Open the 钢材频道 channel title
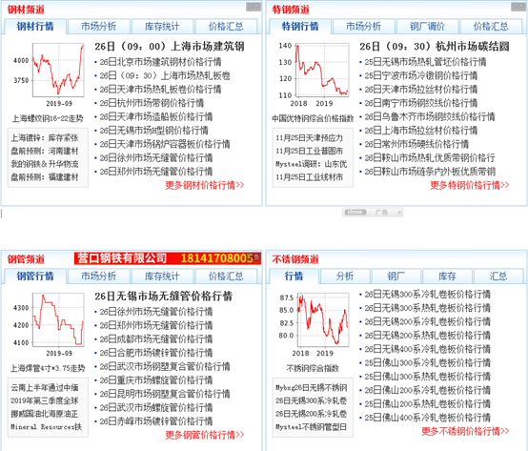 tap(26, 10)
